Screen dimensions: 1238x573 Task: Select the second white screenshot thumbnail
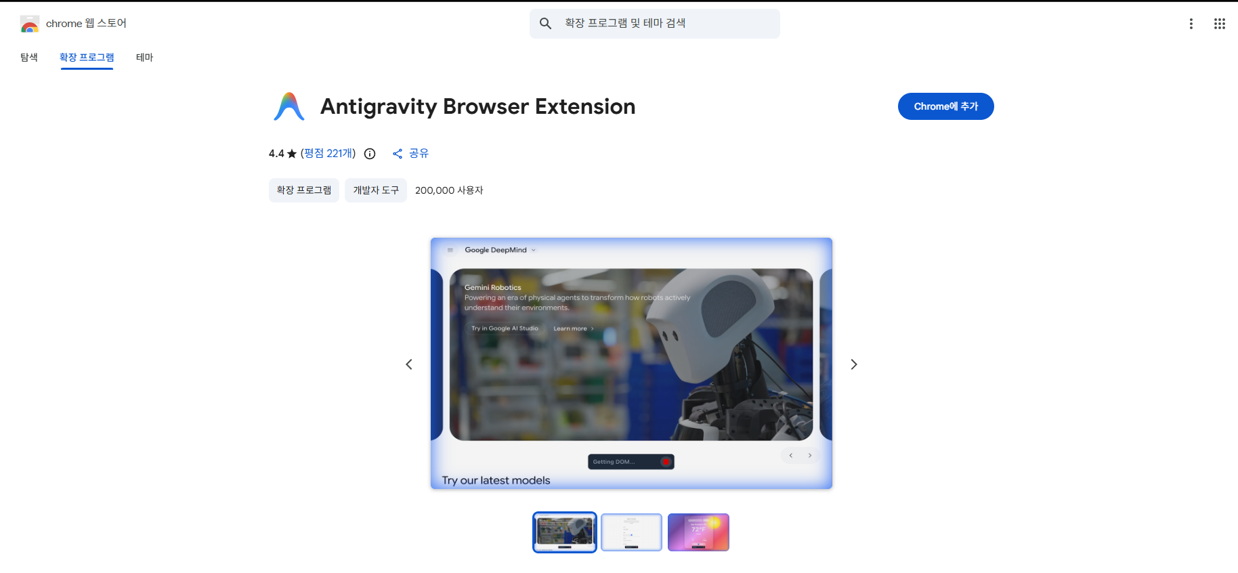click(631, 532)
